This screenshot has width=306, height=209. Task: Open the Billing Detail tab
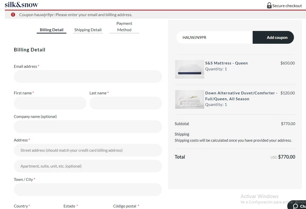click(x=52, y=30)
